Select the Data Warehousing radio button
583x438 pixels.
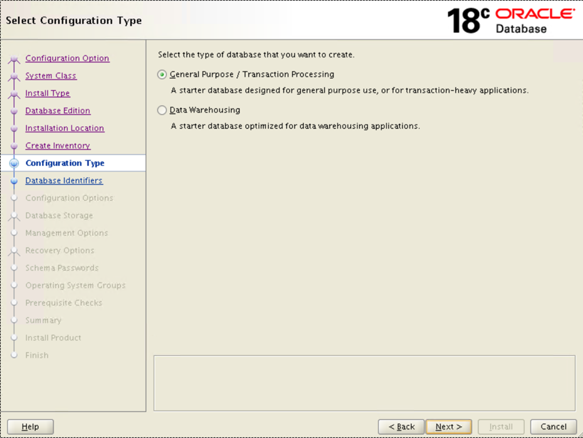click(x=162, y=110)
